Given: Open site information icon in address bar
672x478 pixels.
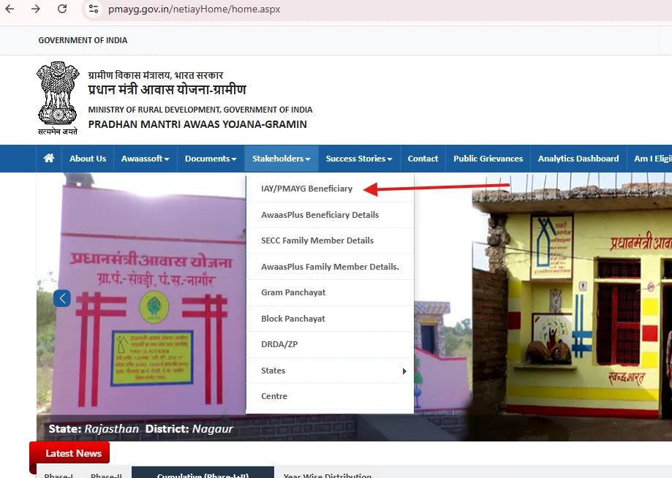Looking at the screenshot, I should click(x=94, y=9).
